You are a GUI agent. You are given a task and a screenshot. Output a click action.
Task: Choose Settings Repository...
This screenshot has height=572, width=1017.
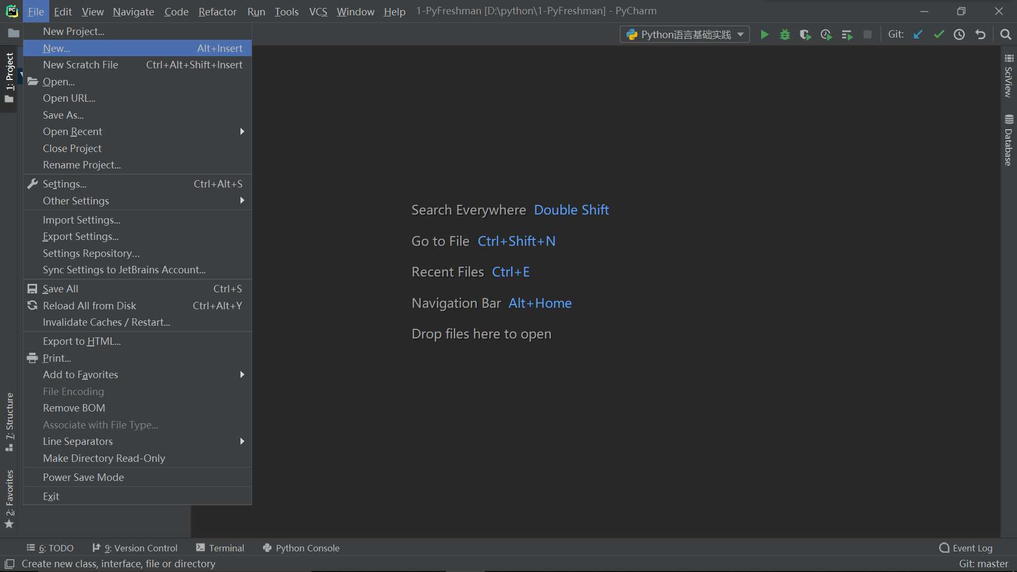click(x=137, y=253)
